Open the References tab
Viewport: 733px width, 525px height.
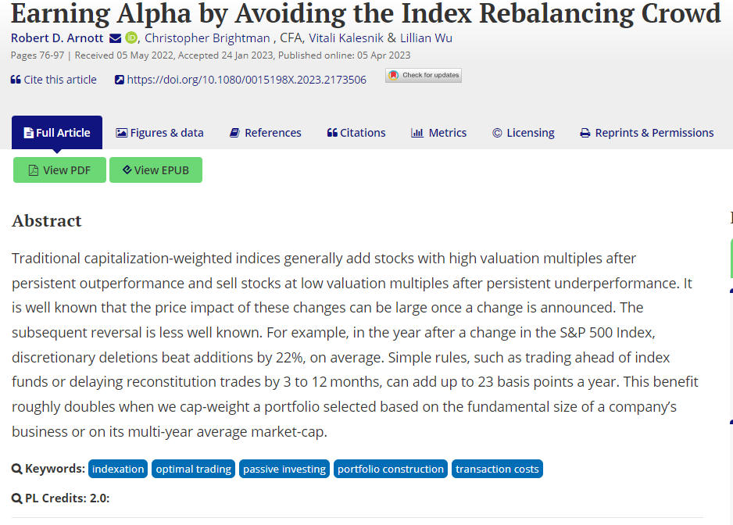(266, 133)
